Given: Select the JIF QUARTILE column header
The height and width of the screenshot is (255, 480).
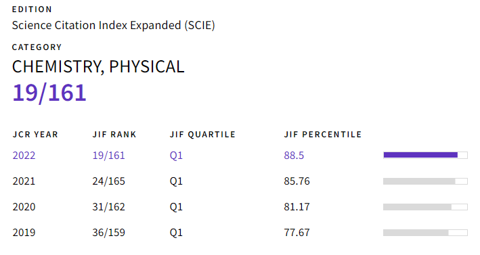Looking at the screenshot, I should (x=202, y=135).
